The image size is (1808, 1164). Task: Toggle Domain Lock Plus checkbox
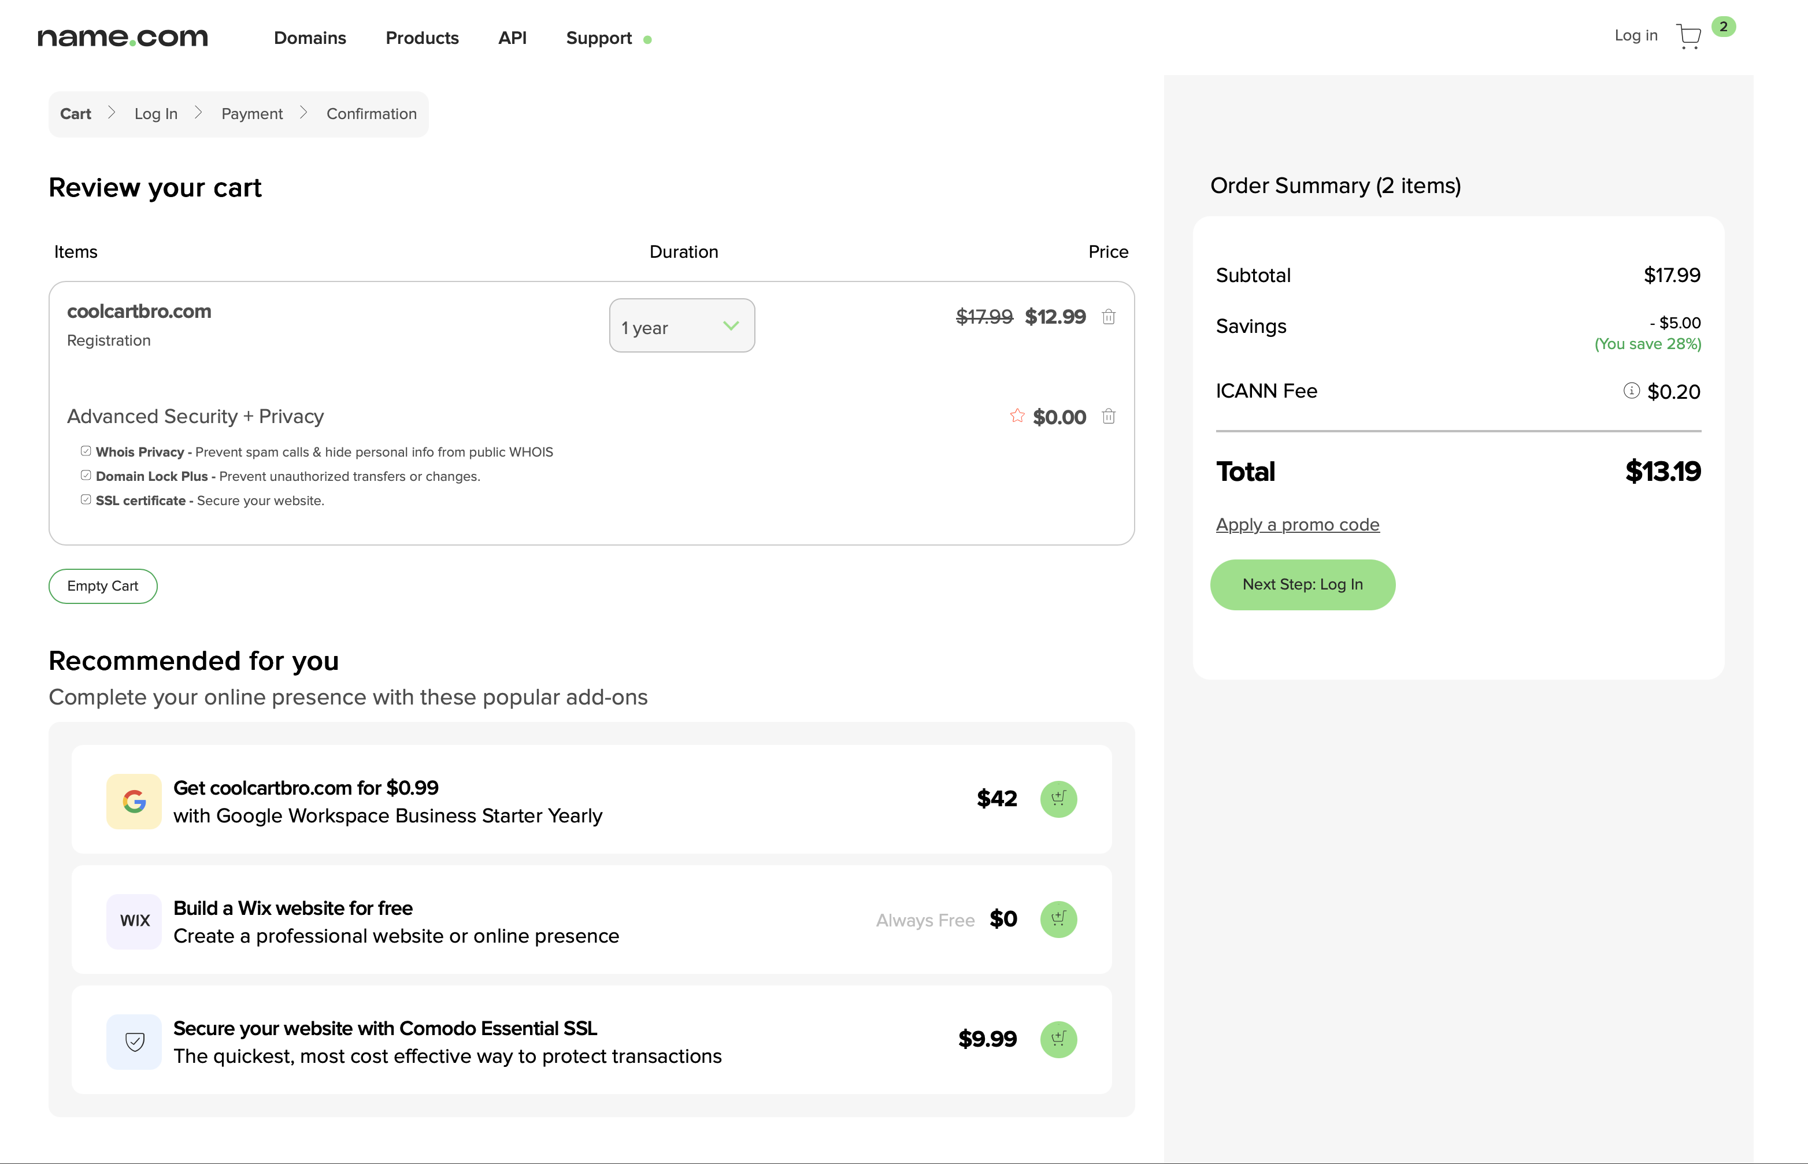click(x=86, y=476)
